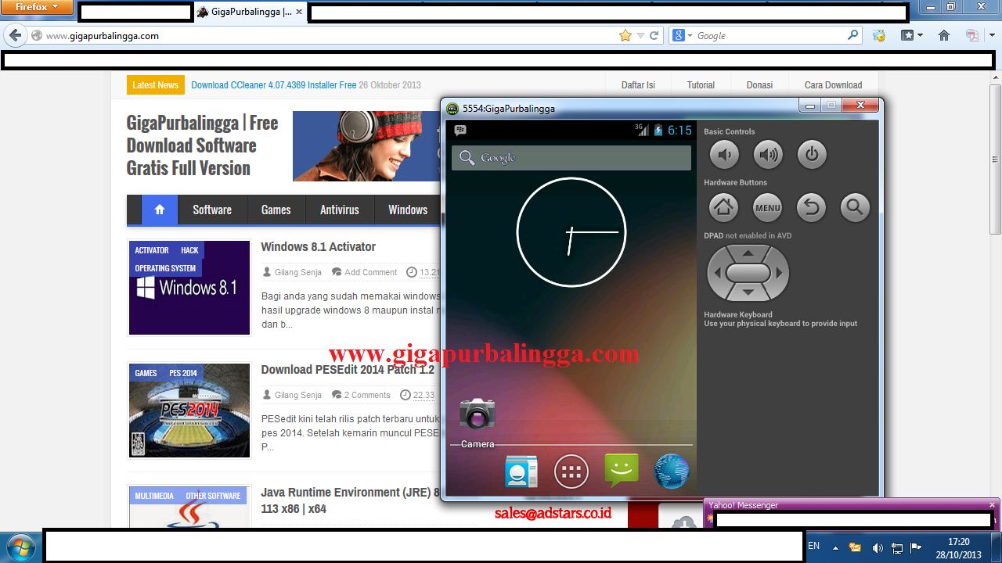1002x563 pixels.
Task: Open the Daftar Isi page
Action: (638, 85)
